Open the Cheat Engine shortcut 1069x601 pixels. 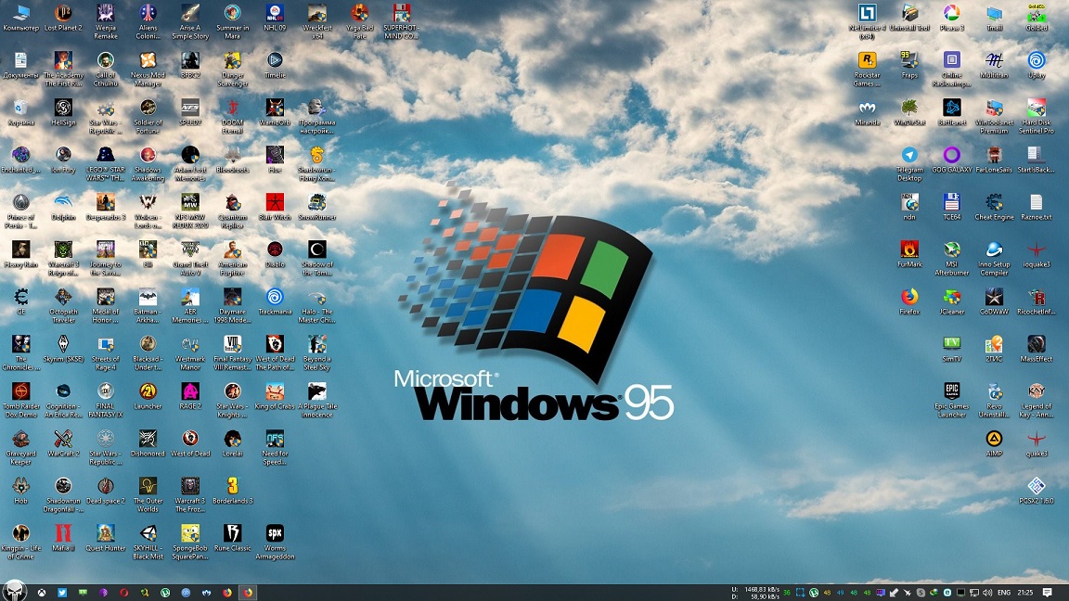click(x=994, y=207)
